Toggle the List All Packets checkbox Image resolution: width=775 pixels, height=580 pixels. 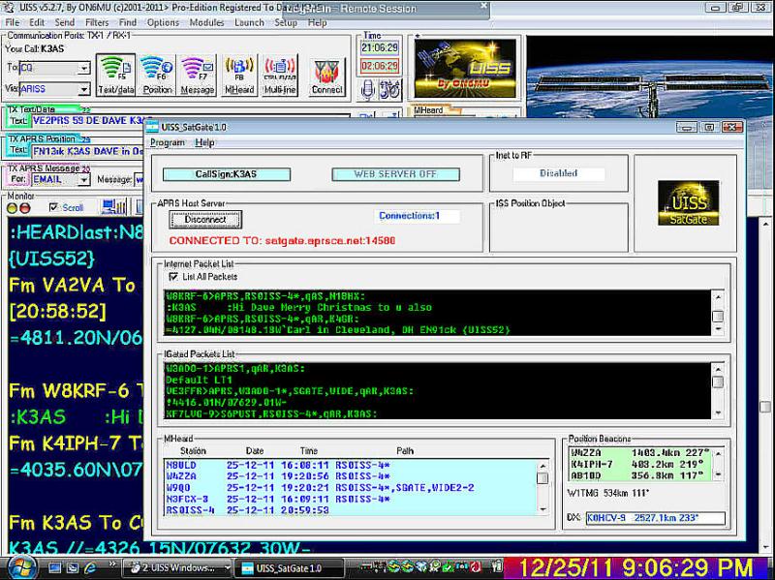pos(173,277)
